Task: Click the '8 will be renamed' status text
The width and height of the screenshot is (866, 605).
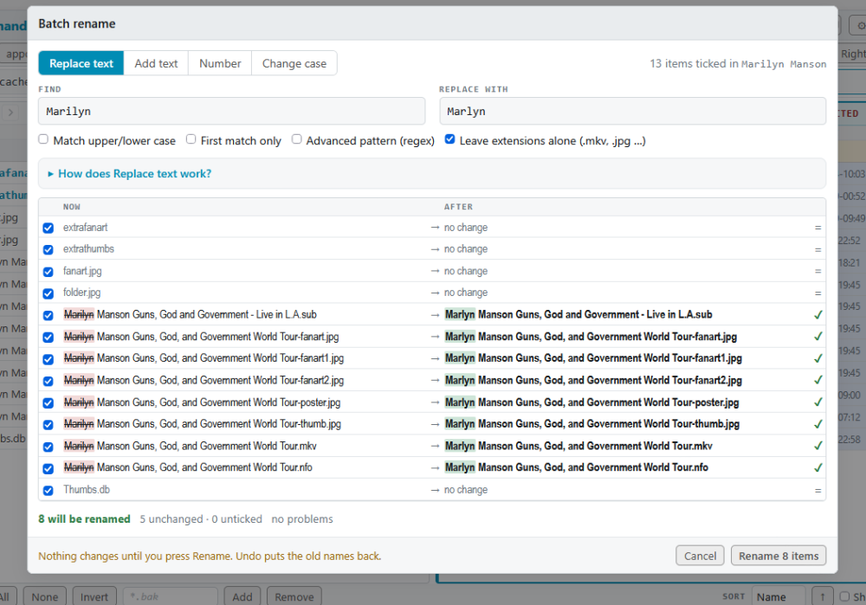Action: coord(84,519)
